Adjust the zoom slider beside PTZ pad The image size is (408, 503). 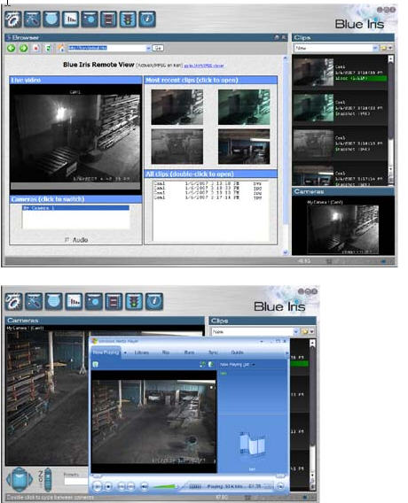click(48, 480)
